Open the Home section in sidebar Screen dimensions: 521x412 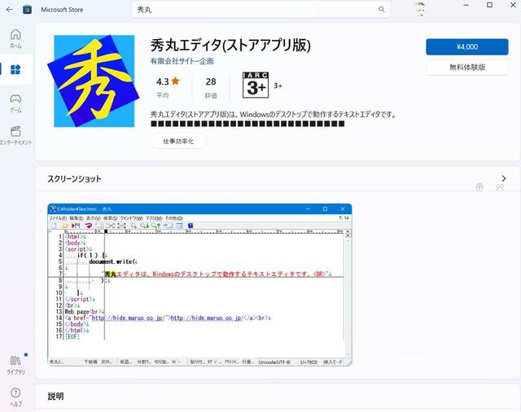coord(15,38)
